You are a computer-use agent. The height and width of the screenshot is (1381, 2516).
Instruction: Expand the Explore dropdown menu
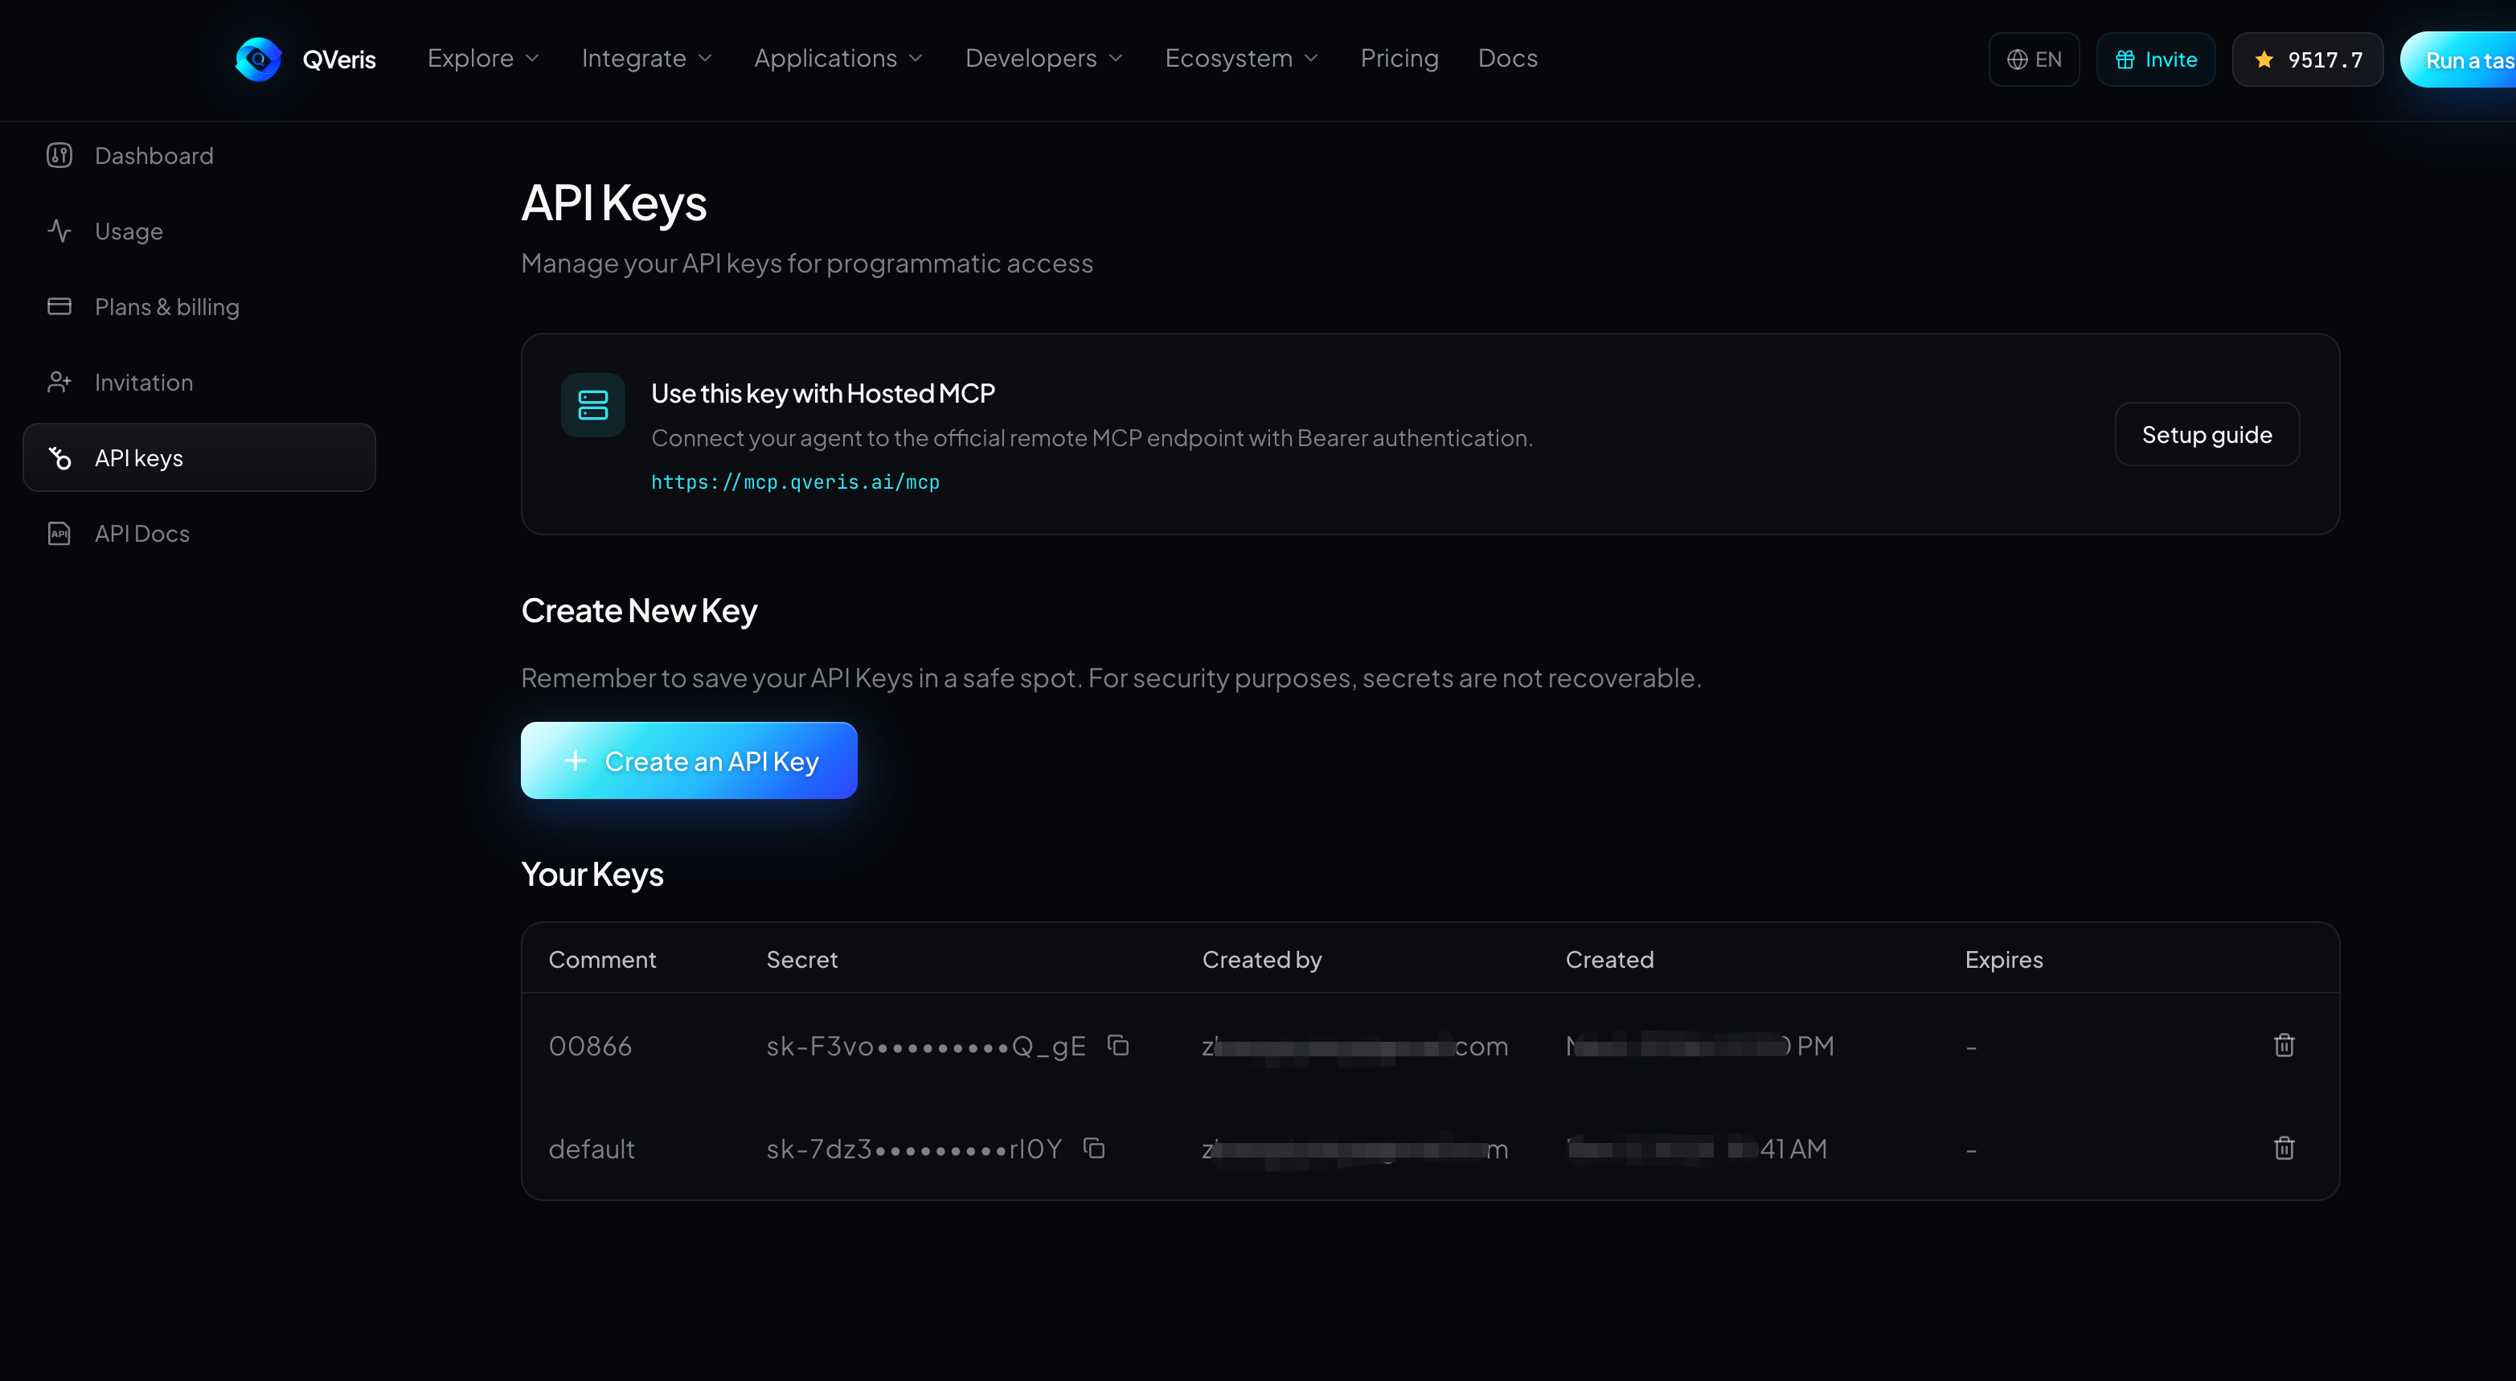483,59
